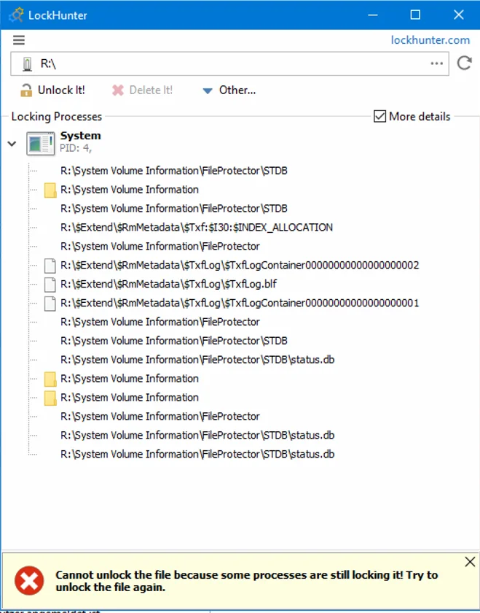Maximize the LockHunter window

click(415, 15)
